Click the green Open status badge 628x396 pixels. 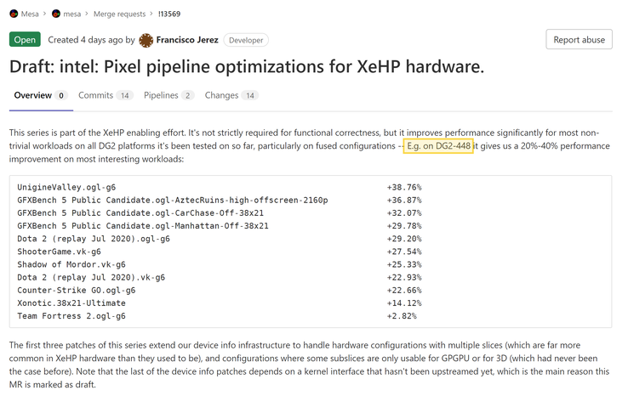point(25,40)
